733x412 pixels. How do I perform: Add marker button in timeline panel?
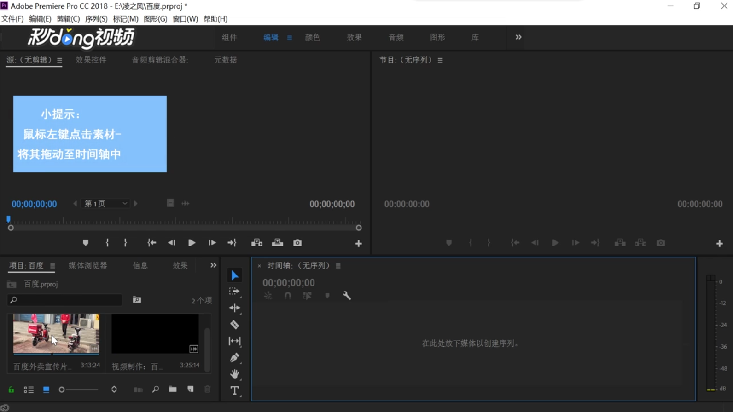tap(327, 296)
